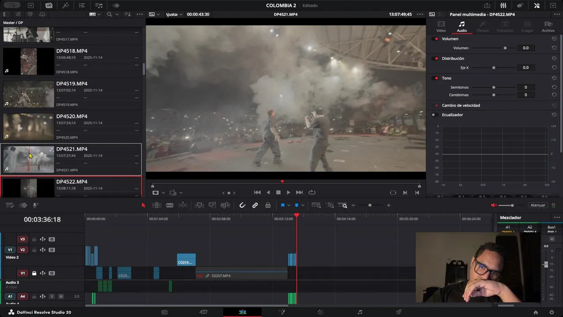This screenshot has width=563, height=317.
Task: Switch to the Audio inspector tab
Action: (462, 27)
